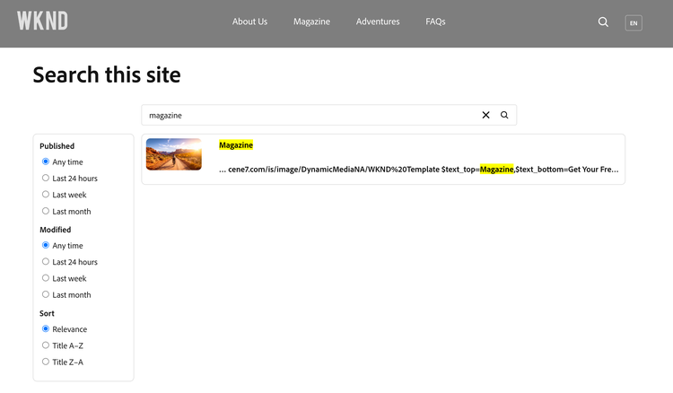Image resolution: width=673 pixels, height=393 pixels.
Task: Clear the search field with the X icon
Action: [x=486, y=115]
